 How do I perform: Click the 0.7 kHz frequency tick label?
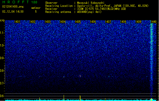tap(2, 83)
